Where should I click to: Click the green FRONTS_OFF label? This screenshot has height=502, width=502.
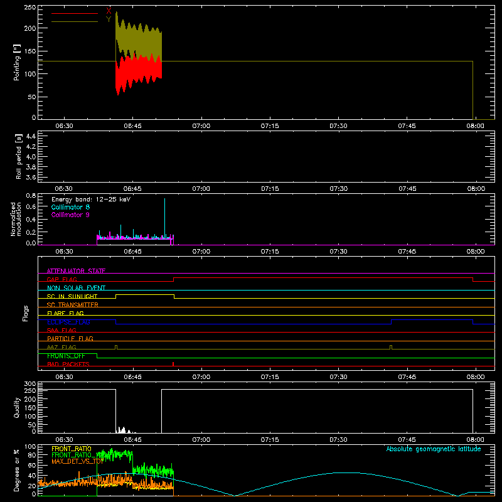(66, 356)
